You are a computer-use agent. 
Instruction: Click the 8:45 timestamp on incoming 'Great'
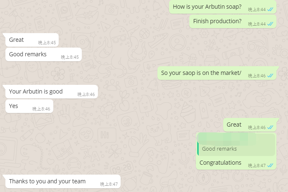47,43
